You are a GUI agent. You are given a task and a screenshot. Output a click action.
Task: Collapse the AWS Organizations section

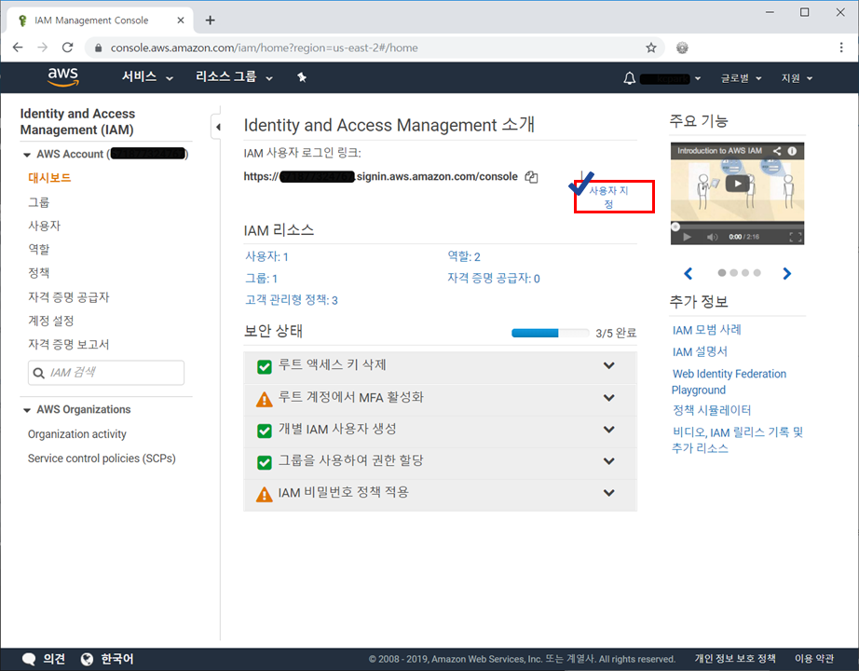coord(26,410)
